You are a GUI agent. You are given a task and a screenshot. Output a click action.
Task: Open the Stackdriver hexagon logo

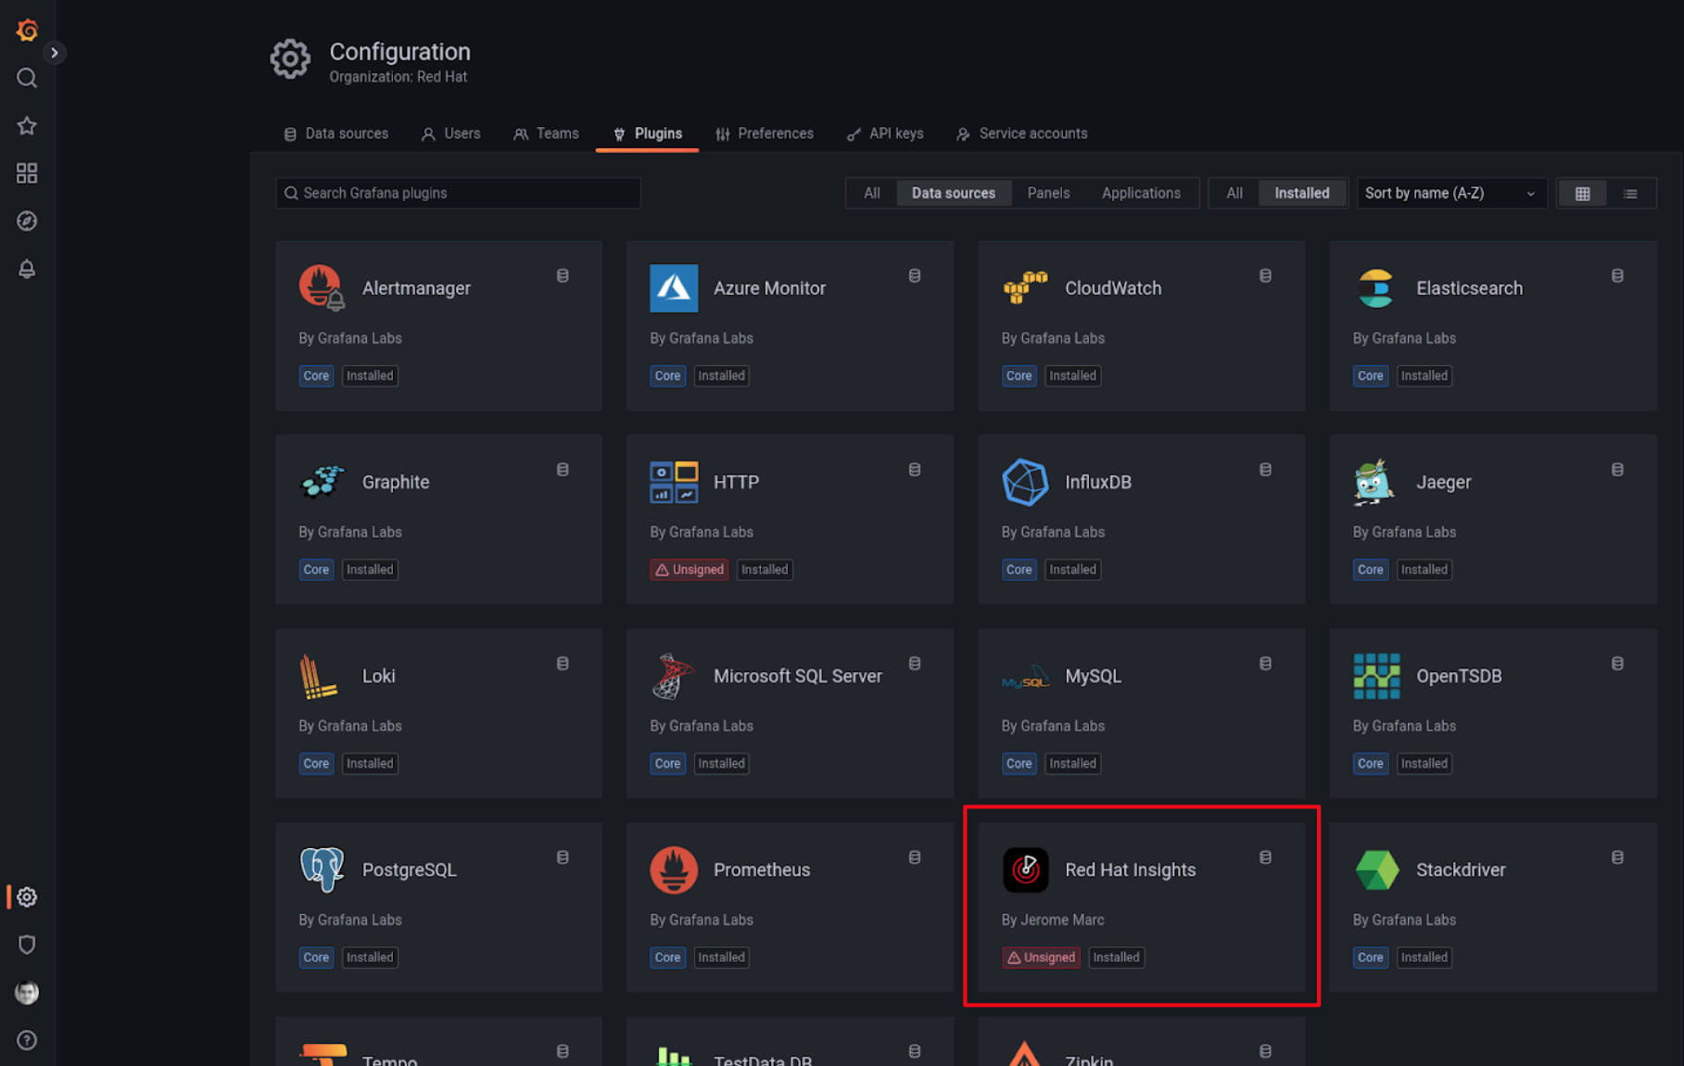[x=1376, y=869]
